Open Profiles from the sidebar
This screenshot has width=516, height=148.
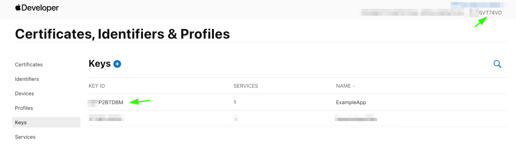tap(24, 108)
